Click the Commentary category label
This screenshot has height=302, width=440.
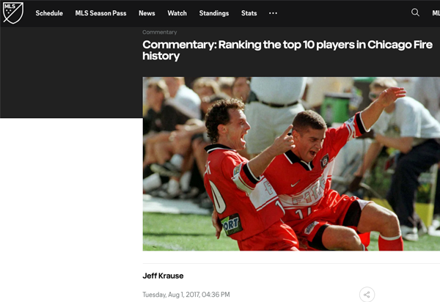[159, 32]
